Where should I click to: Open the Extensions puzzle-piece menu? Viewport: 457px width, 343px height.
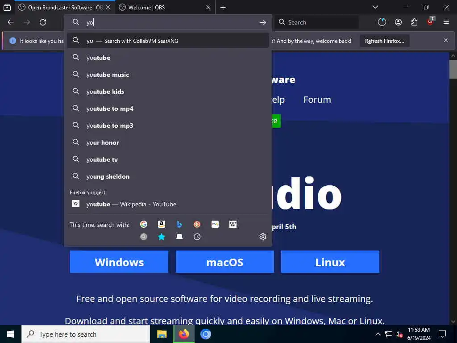coord(414,22)
